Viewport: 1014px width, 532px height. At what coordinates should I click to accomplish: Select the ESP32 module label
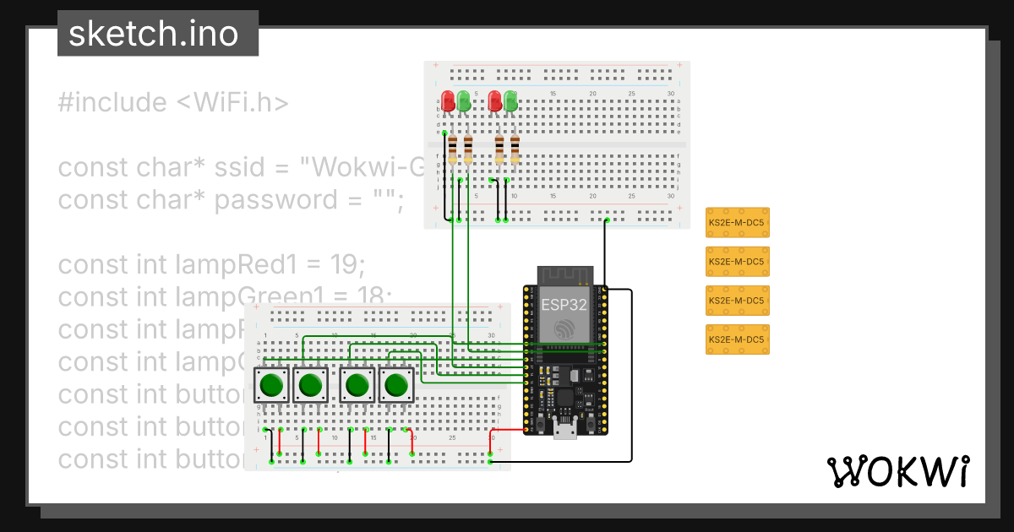[x=564, y=305]
